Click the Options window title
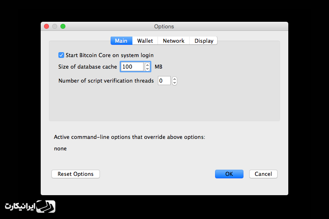Image resolution: width=329 pixels, height=219 pixels. pyautogui.click(x=164, y=26)
